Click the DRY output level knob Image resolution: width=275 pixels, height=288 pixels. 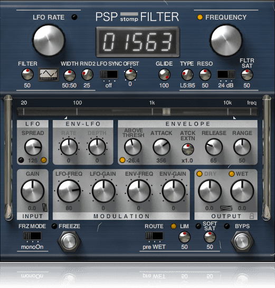pyautogui.click(x=210, y=191)
